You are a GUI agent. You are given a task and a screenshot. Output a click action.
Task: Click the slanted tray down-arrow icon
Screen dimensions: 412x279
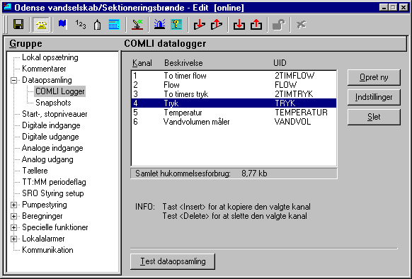tap(200, 25)
